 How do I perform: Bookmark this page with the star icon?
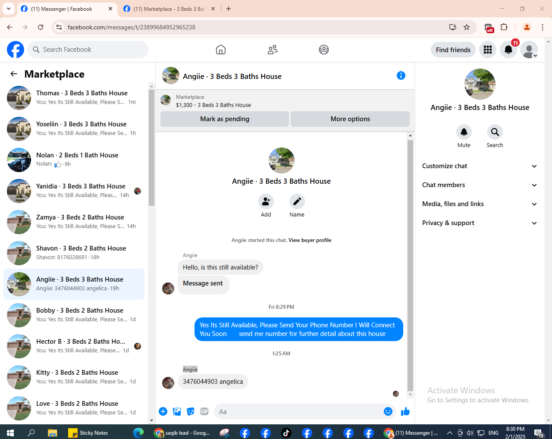[467, 27]
